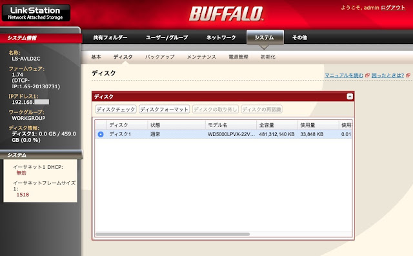
Task: Switch to the バックアップ sub-tab
Action: pos(160,57)
